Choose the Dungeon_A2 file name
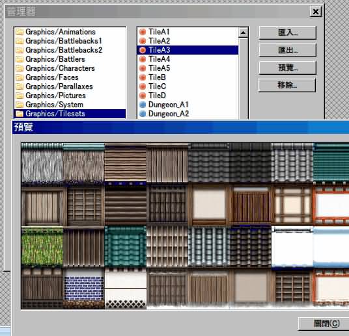The height and width of the screenshot is (336, 349). [169, 114]
